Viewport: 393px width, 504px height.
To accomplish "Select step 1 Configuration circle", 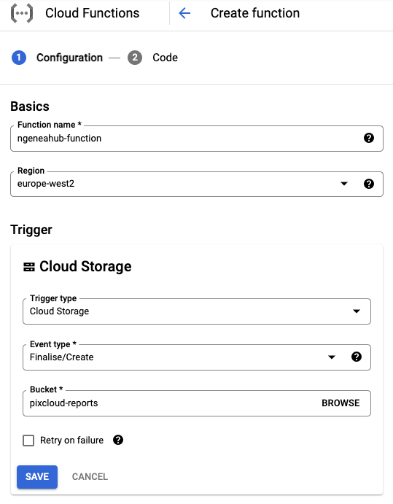I will coord(19,58).
